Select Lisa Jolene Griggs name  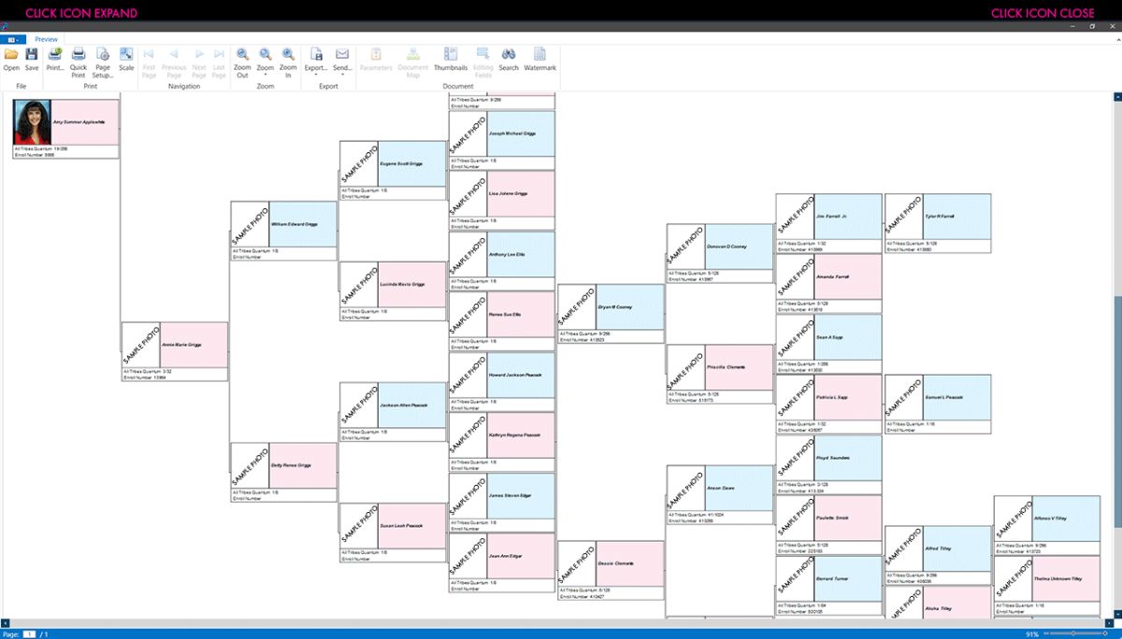[x=508, y=193]
